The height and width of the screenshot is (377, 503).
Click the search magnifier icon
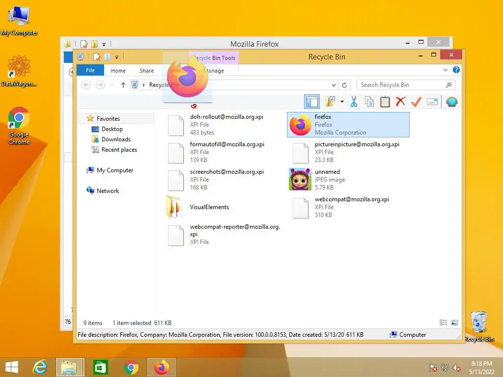[x=449, y=85]
